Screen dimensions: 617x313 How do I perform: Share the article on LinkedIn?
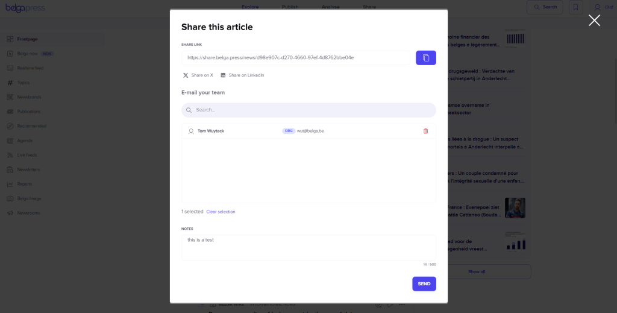[x=242, y=75]
